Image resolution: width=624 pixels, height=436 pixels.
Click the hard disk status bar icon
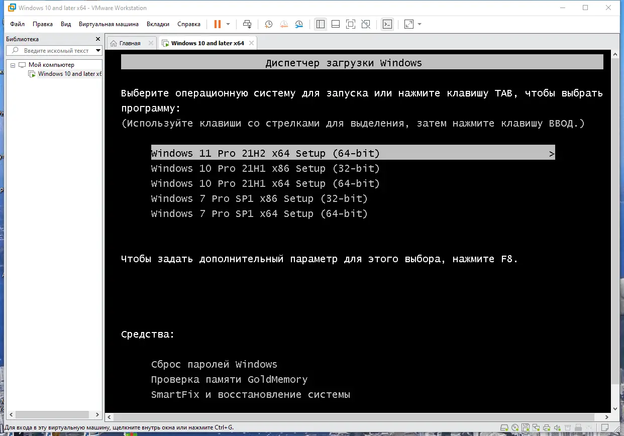[x=504, y=427]
